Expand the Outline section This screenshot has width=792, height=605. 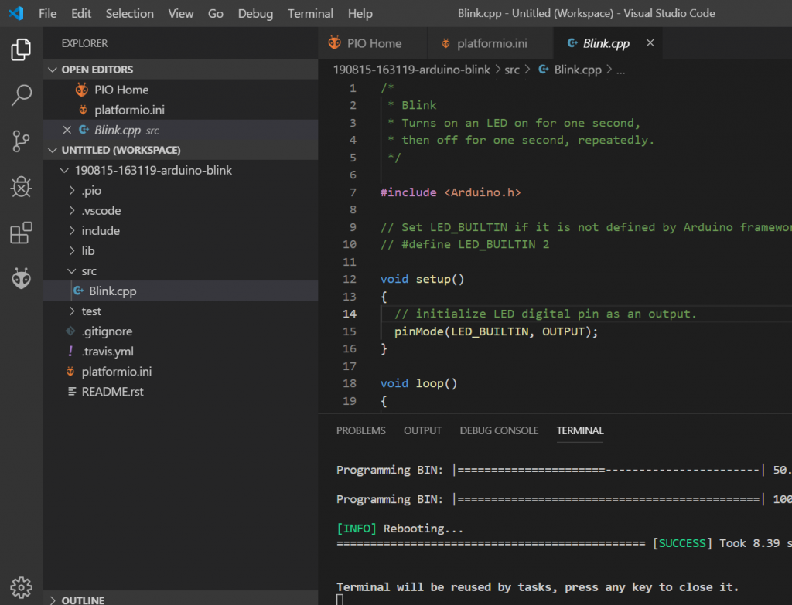pyautogui.click(x=82, y=600)
